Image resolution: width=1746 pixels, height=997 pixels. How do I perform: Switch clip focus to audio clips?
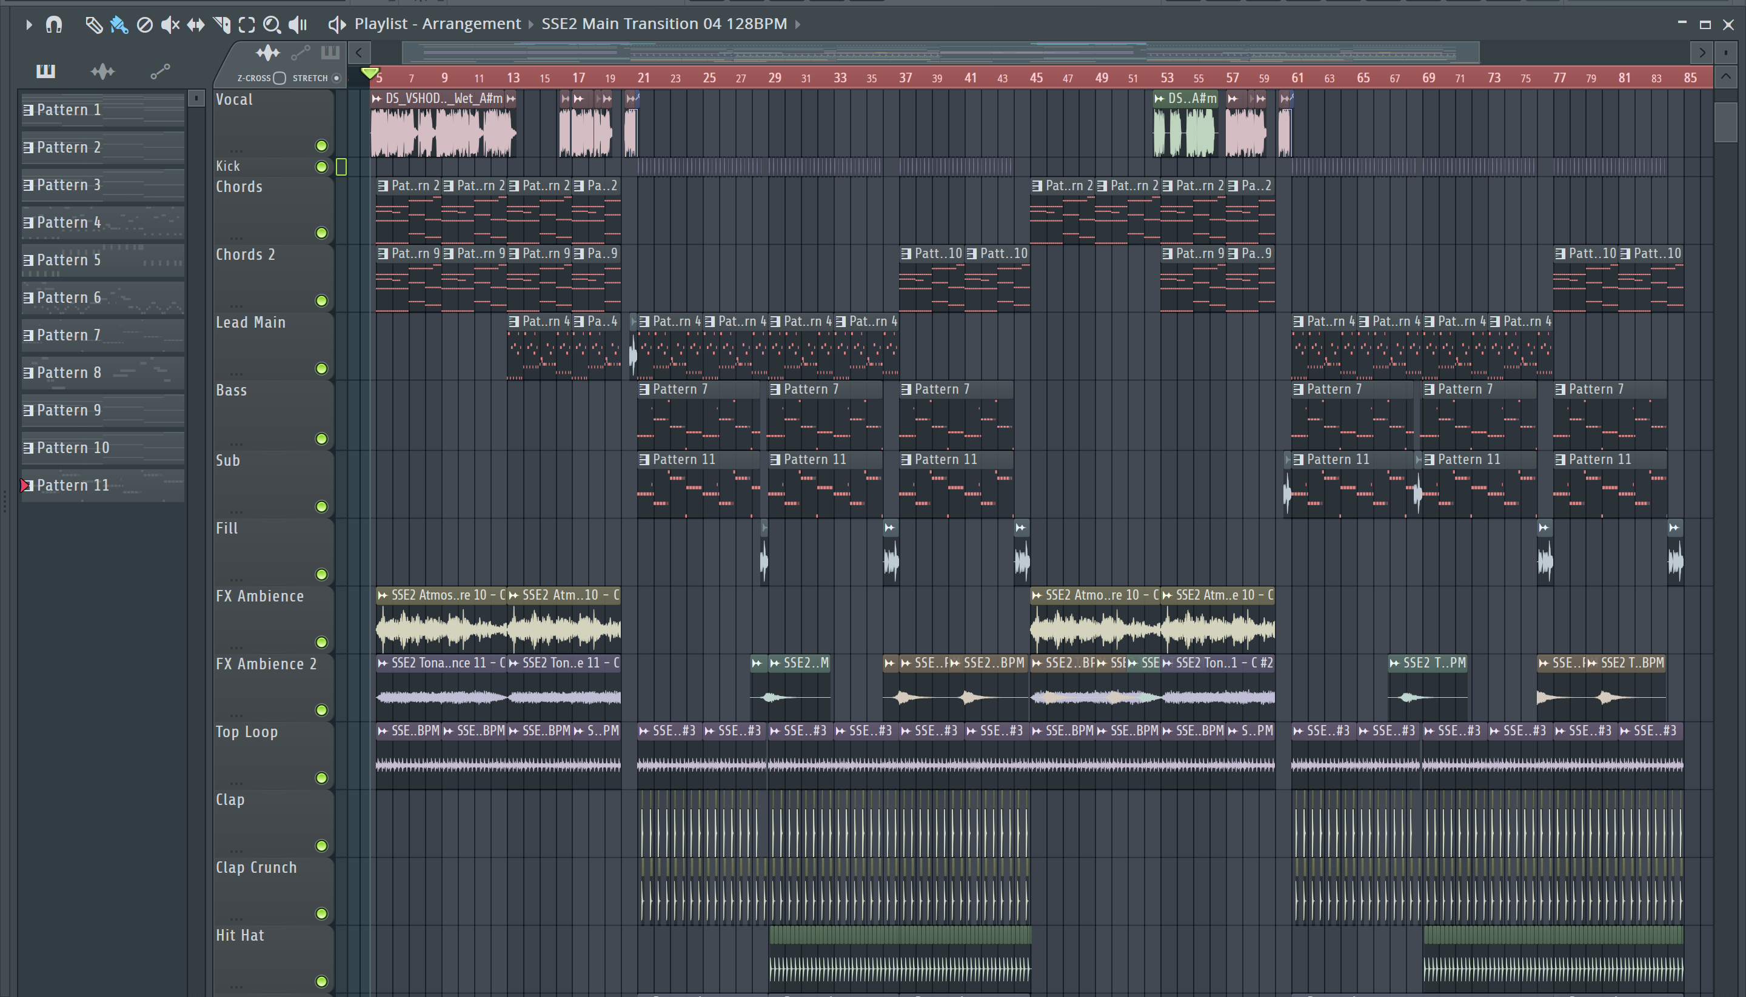coord(268,53)
